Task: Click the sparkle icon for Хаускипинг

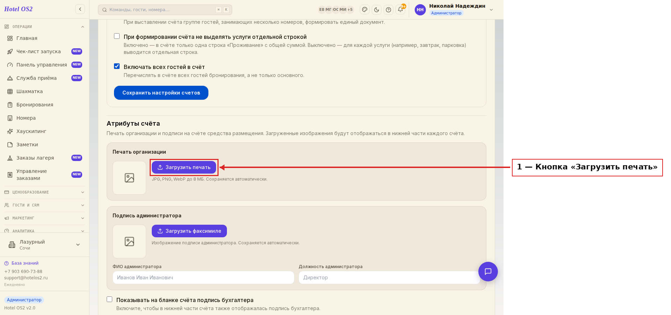Action: coord(10,131)
